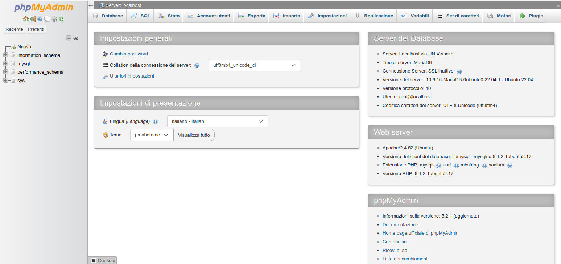561x264 pixels.
Task: Expand the sys database node
Action: [5, 80]
